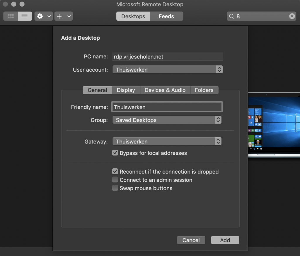This screenshot has height=256, width=300.
Task: Open the Group dropdown
Action: 167,120
